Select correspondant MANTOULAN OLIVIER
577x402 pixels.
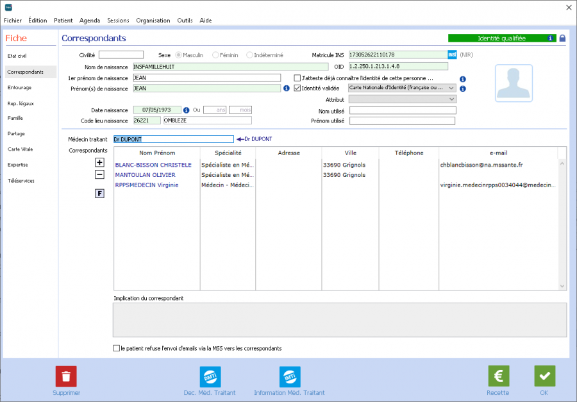point(145,175)
